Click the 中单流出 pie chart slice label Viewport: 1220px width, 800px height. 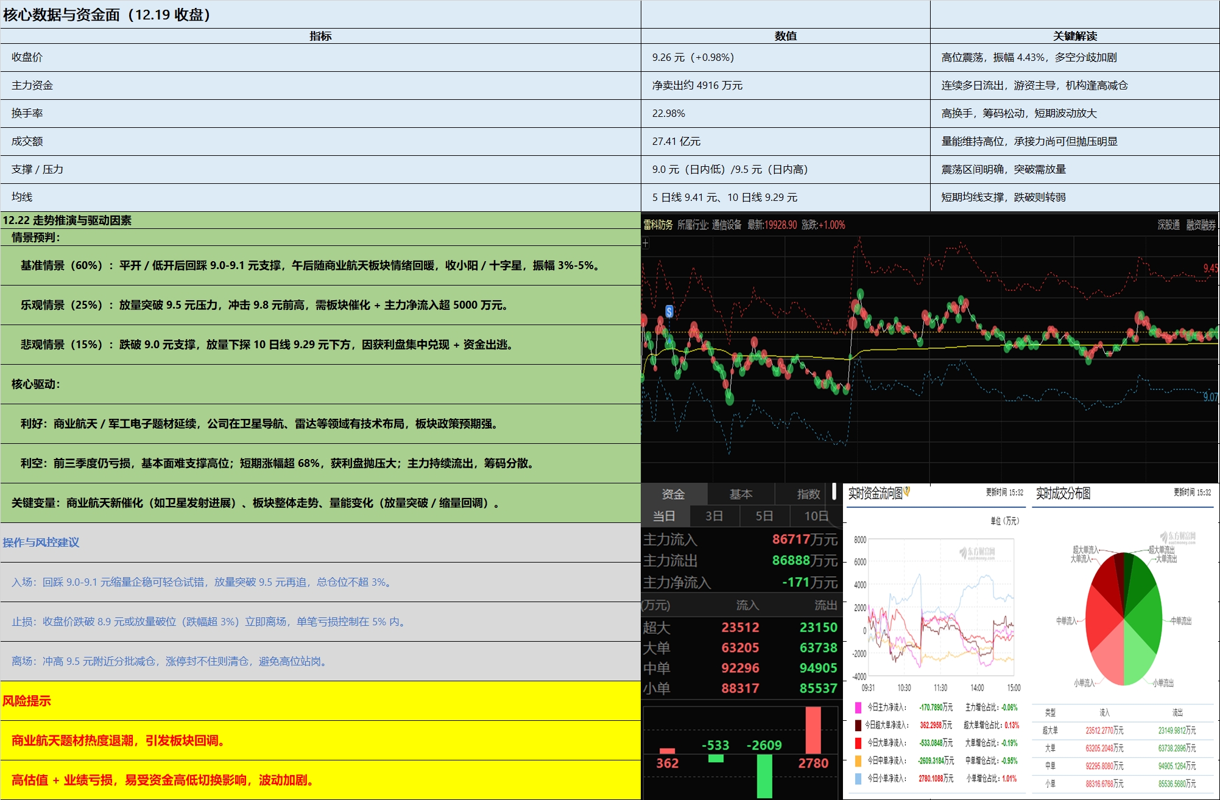click(1180, 621)
